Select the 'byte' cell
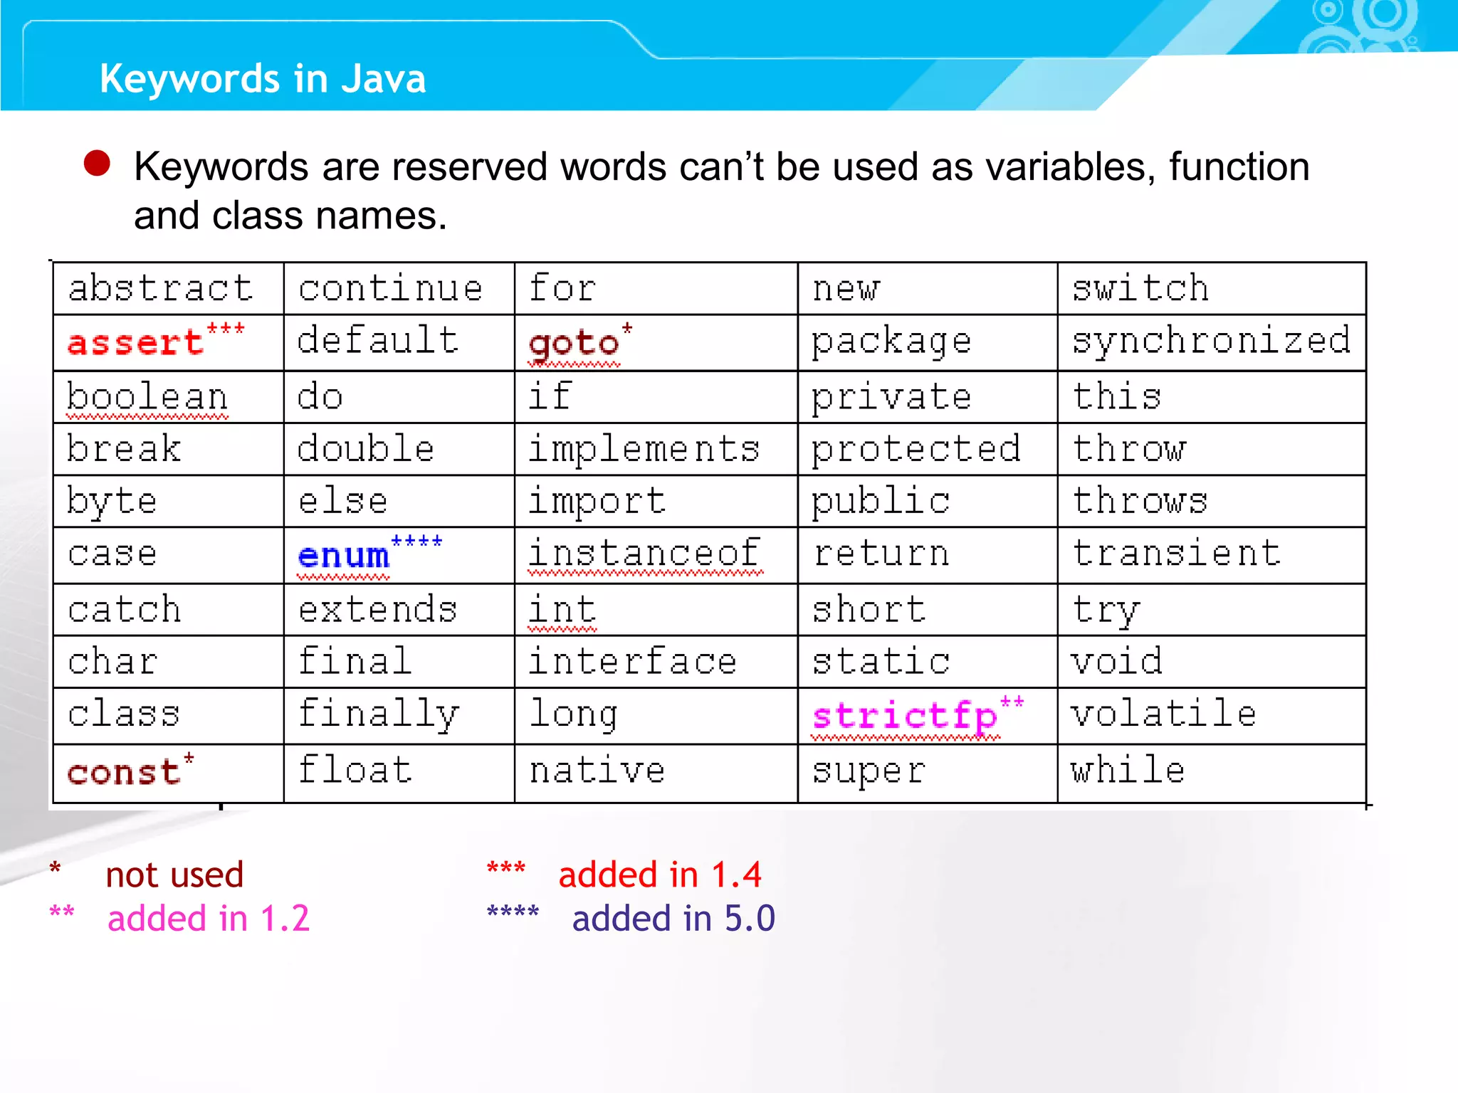 [x=169, y=501]
